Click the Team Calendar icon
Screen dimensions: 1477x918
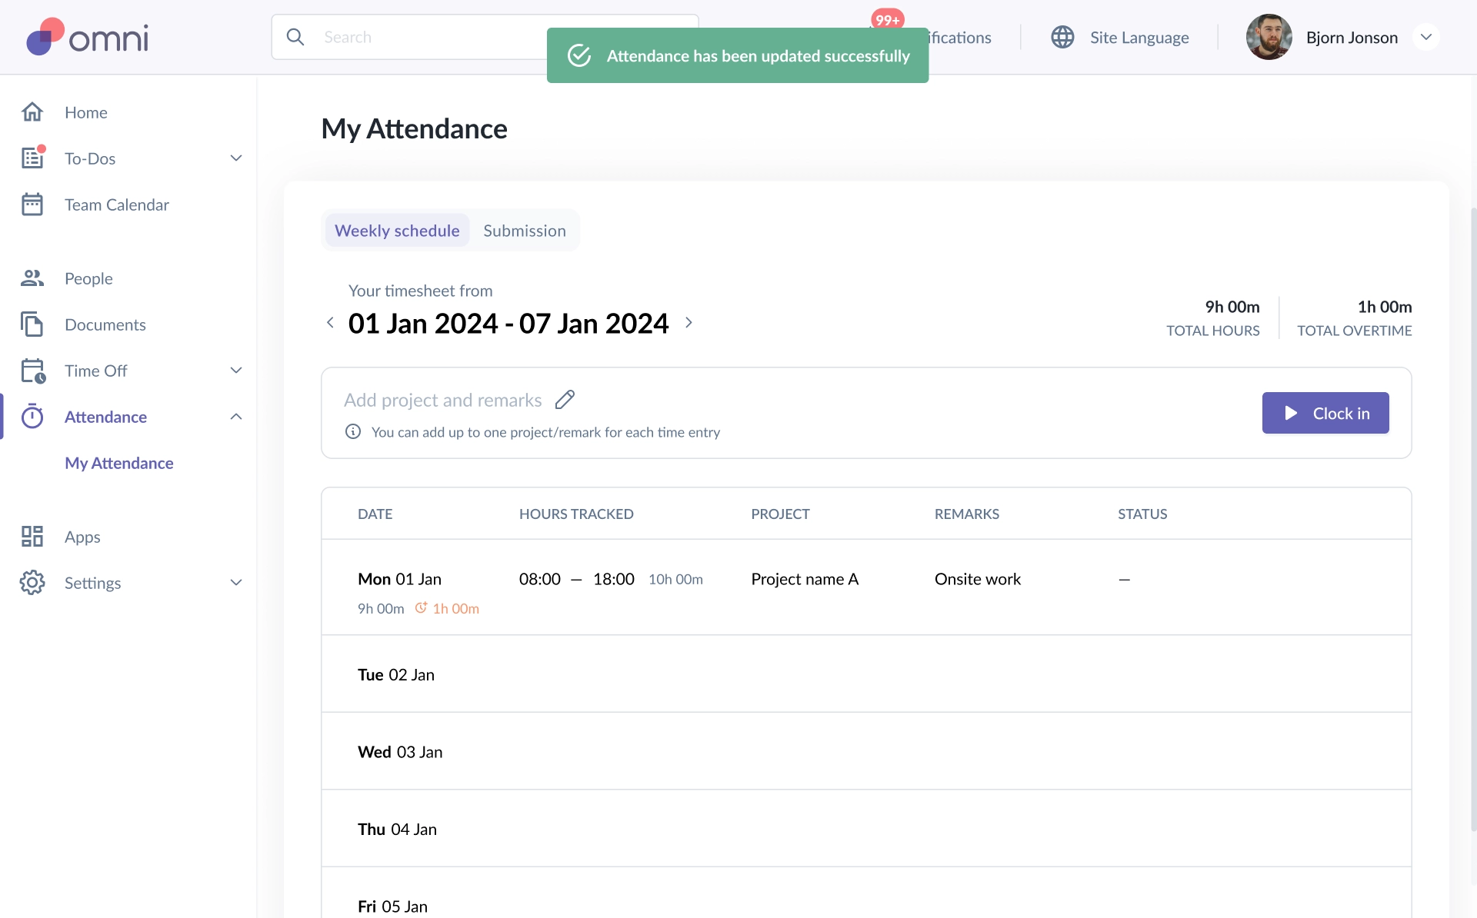click(32, 205)
